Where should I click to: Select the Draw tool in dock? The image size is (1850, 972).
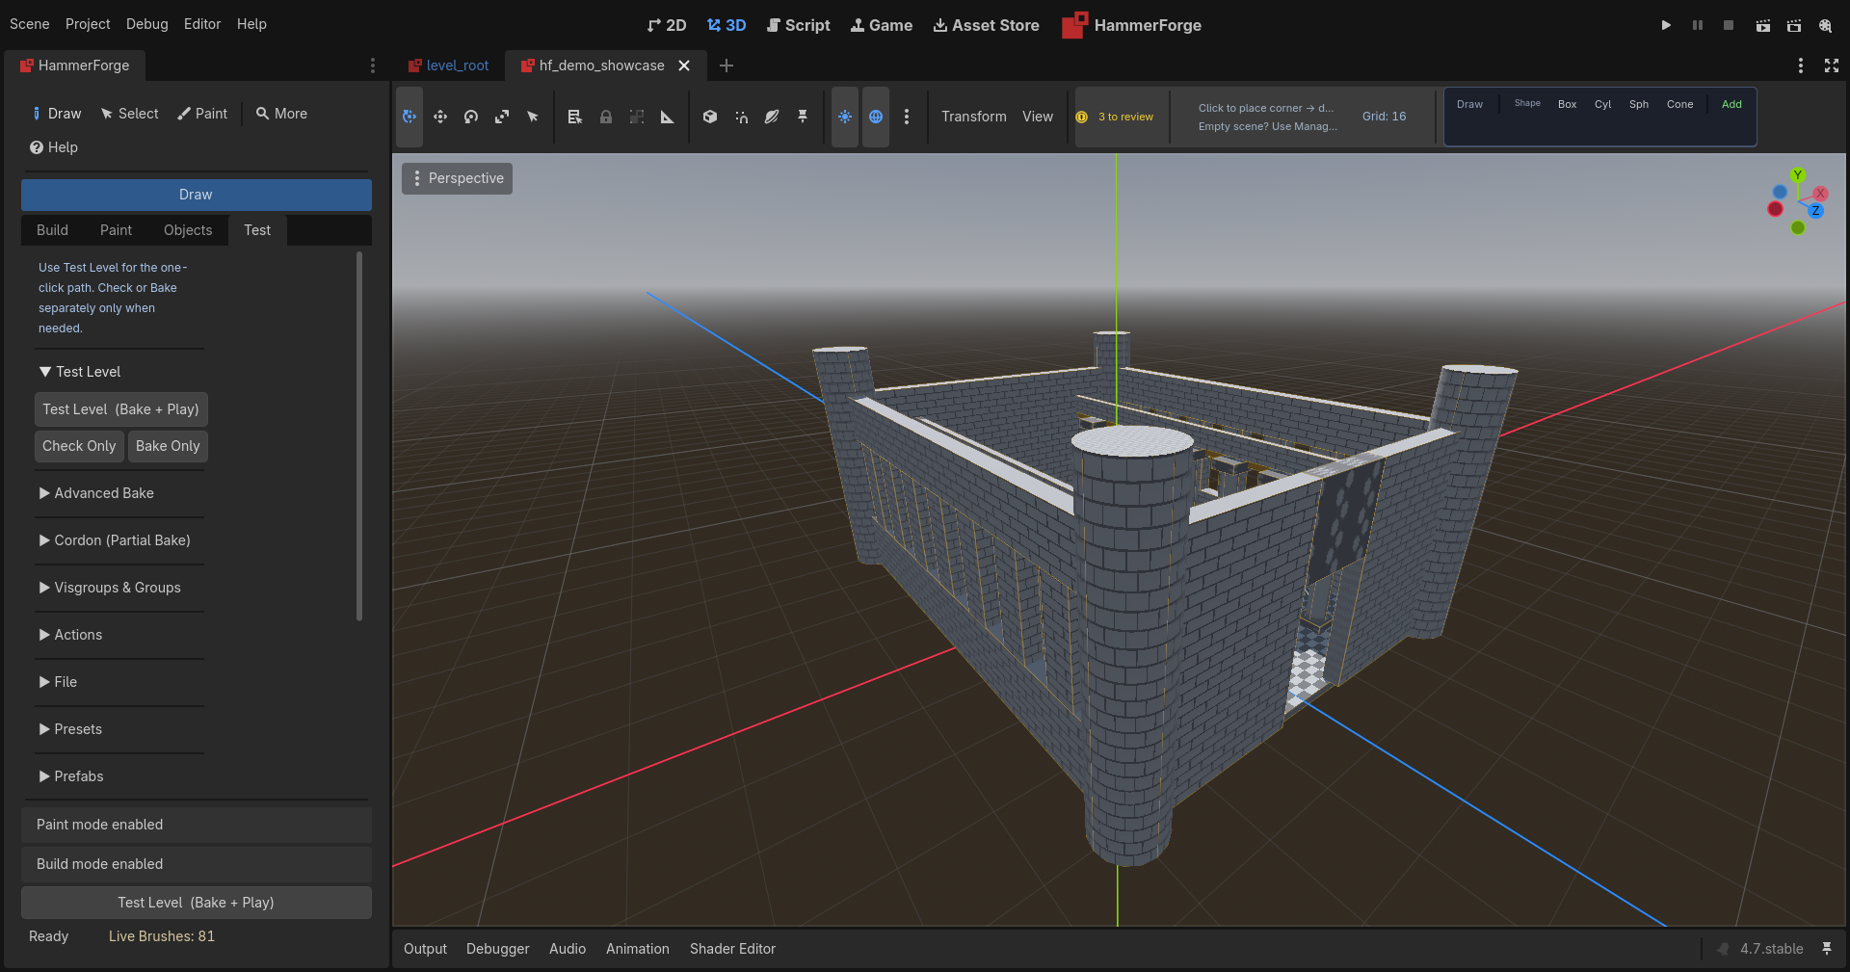56,114
